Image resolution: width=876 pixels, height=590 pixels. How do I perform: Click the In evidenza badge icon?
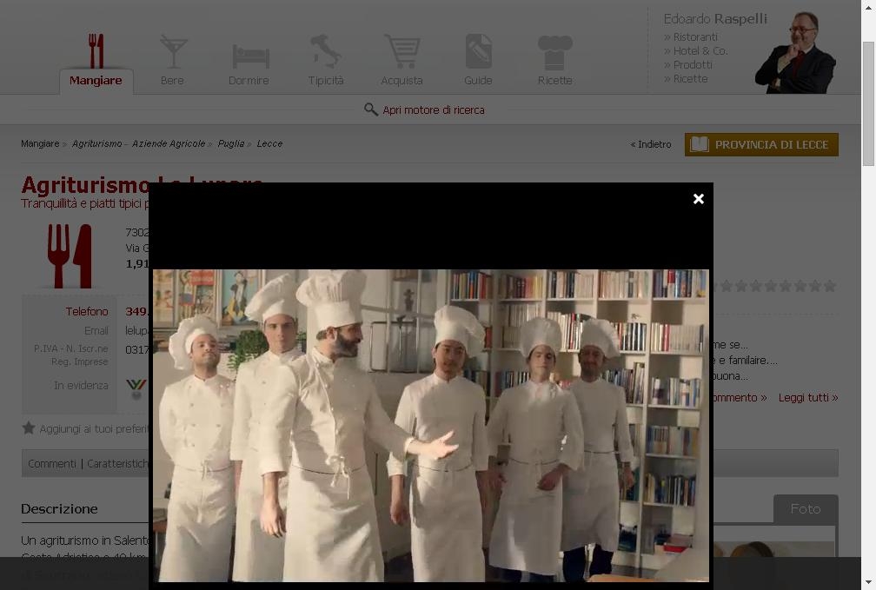(136, 388)
